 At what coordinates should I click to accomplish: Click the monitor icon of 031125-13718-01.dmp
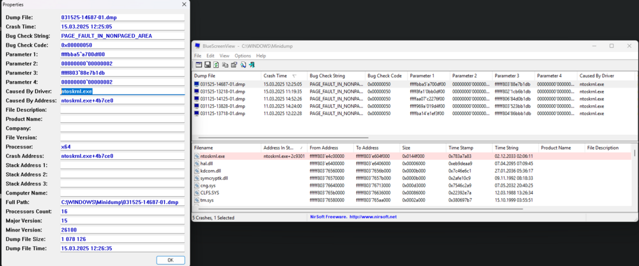[197, 113]
